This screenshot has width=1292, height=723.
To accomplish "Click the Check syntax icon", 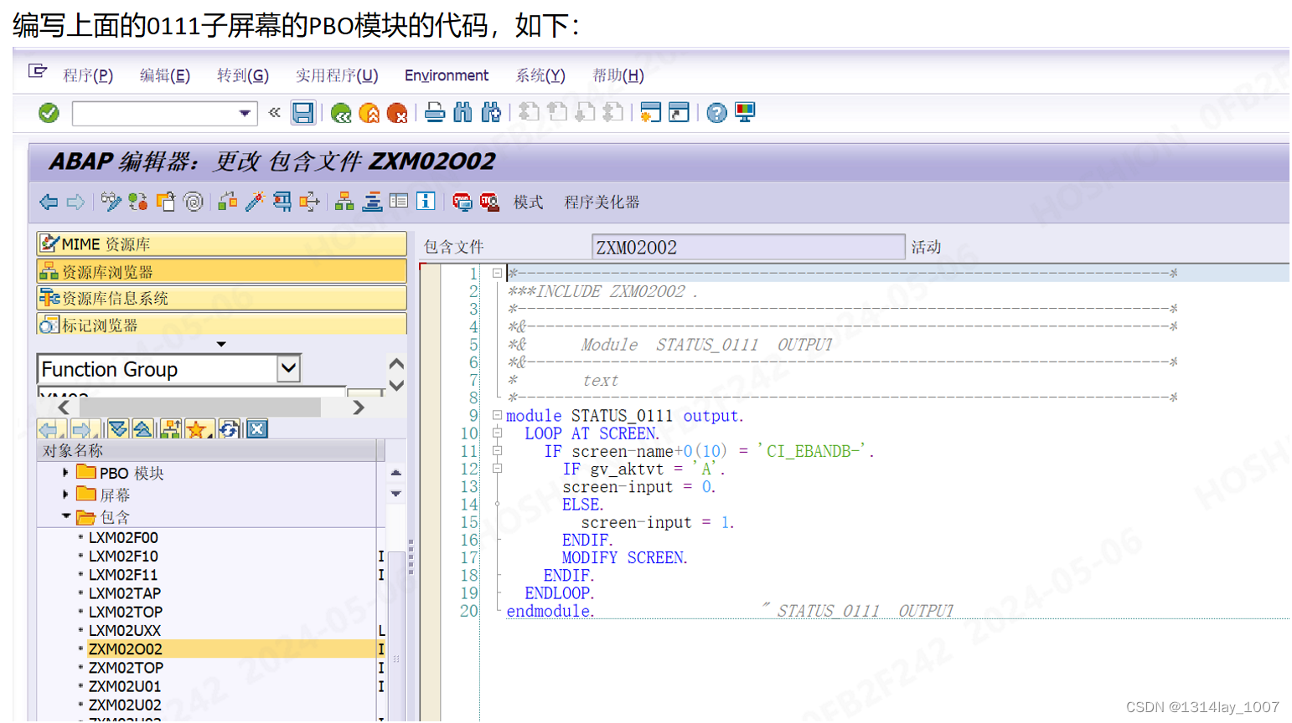I will pos(227,202).
